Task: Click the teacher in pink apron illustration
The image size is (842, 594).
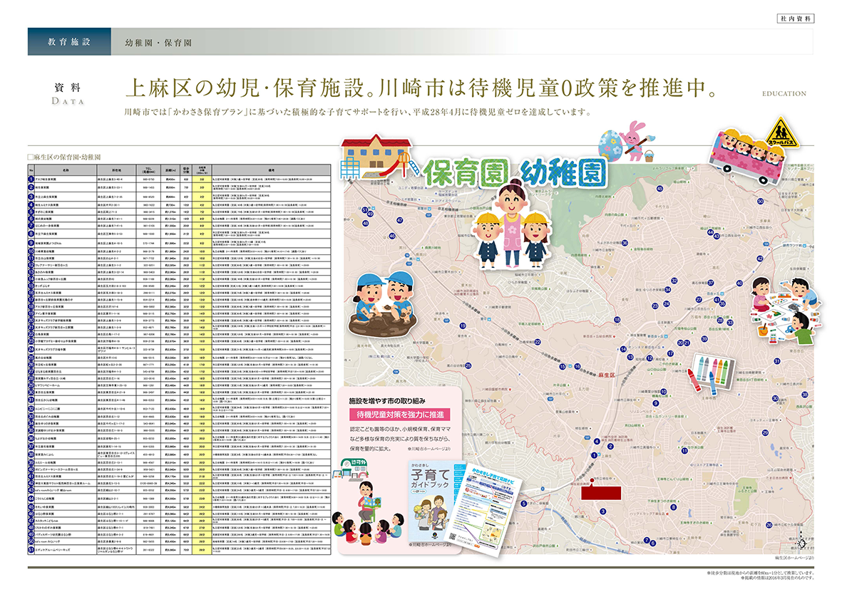Action: point(511,225)
